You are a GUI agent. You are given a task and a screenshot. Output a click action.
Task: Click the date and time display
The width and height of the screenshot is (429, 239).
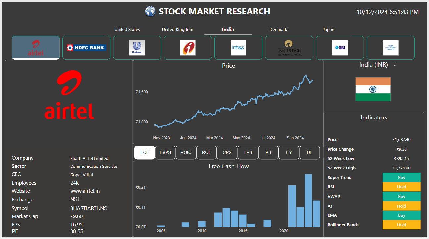click(388, 12)
